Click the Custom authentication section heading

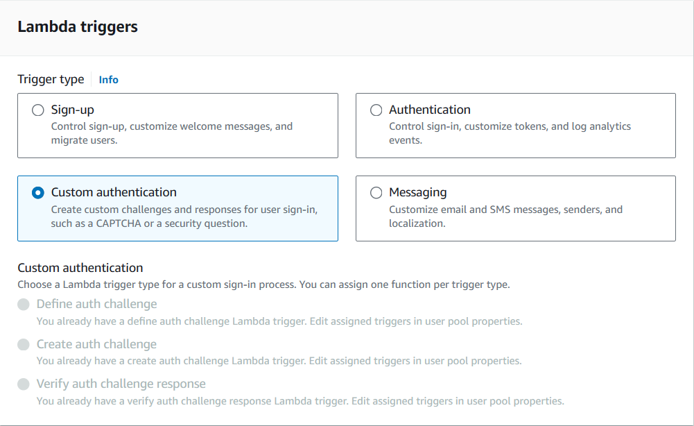pyautogui.click(x=80, y=268)
